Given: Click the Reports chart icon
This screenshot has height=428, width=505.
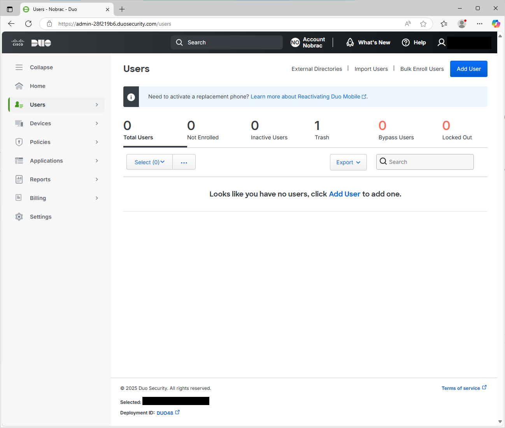Looking at the screenshot, I should pyautogui.click(x=19, y=179).
